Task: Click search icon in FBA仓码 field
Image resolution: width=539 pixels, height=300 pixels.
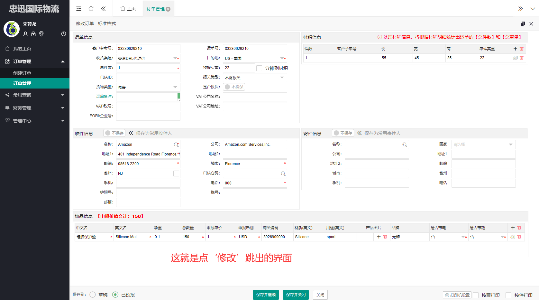Action: pyautogui.click(x=283, y=174)
